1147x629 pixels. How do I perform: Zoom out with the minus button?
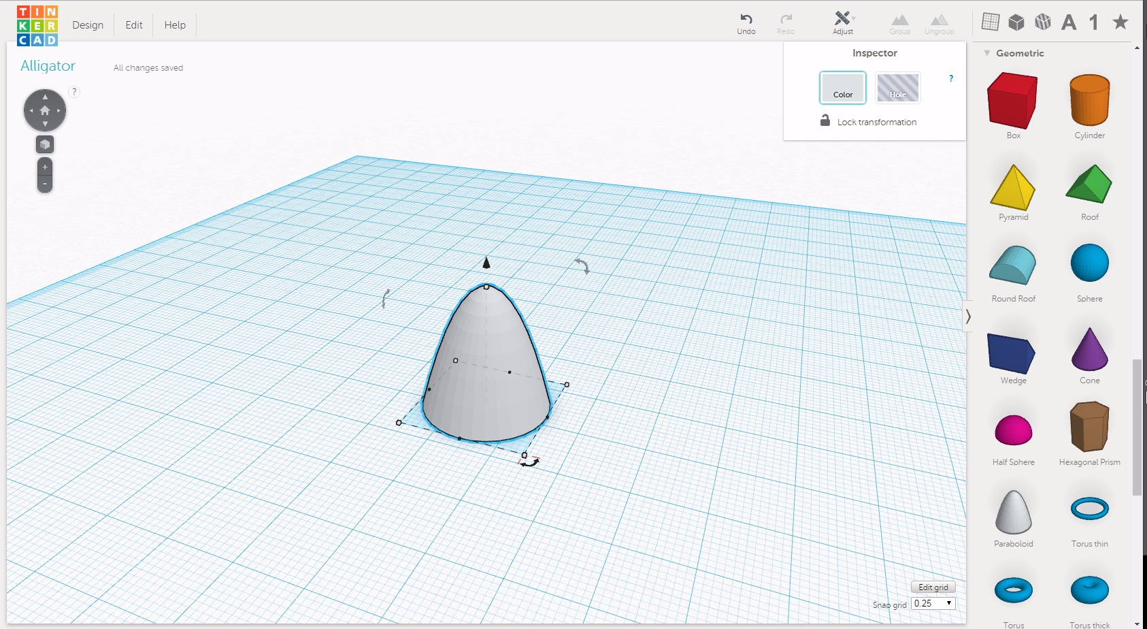click(x=45, y=183)
